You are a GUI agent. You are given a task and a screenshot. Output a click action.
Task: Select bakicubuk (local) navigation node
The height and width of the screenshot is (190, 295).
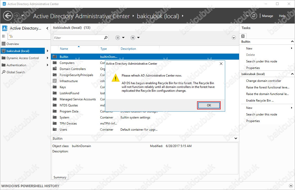(x=23, y=51)
